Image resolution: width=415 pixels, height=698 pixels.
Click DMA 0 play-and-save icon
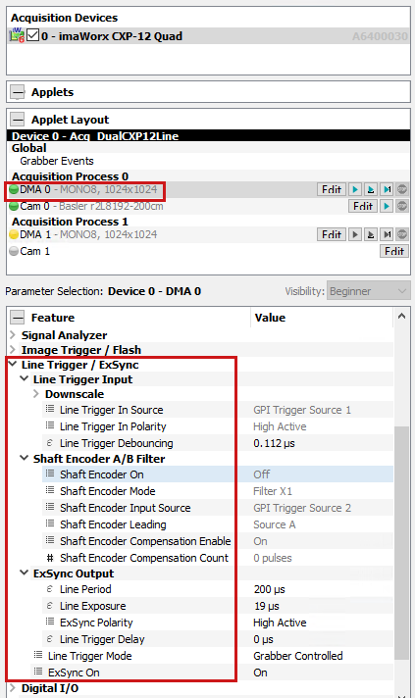click(x=371, y=189)
